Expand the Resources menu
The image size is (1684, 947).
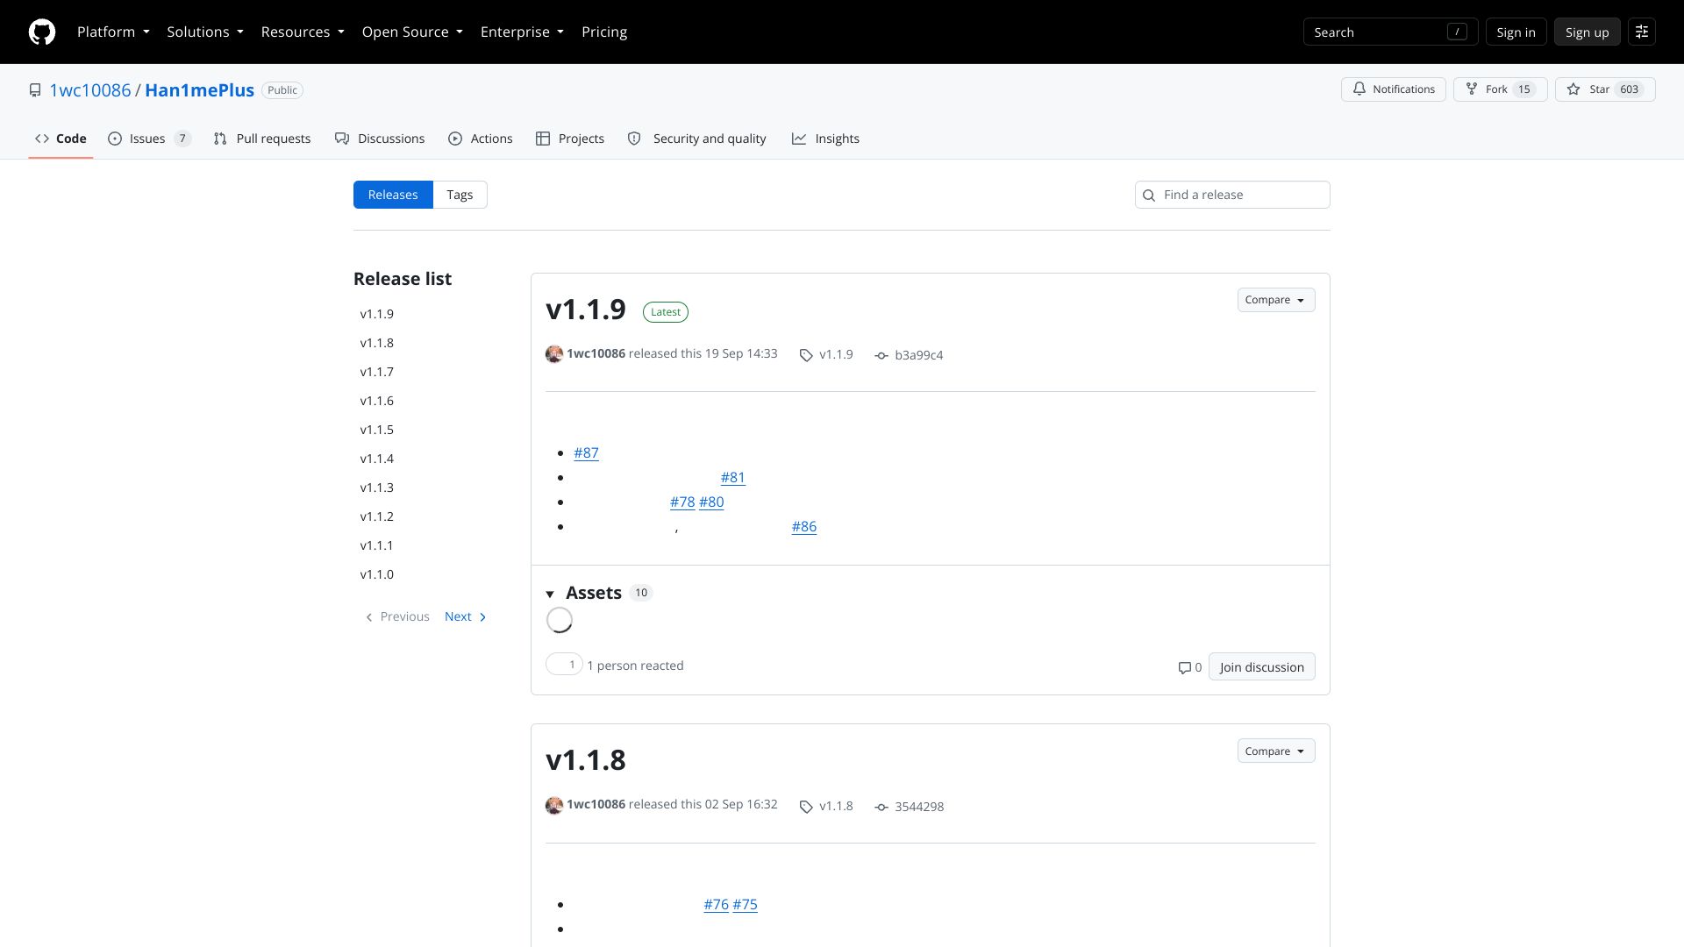click(303, 32)
